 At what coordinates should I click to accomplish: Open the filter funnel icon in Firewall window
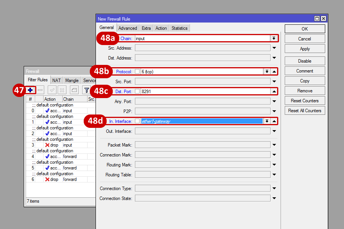[87, 90]
